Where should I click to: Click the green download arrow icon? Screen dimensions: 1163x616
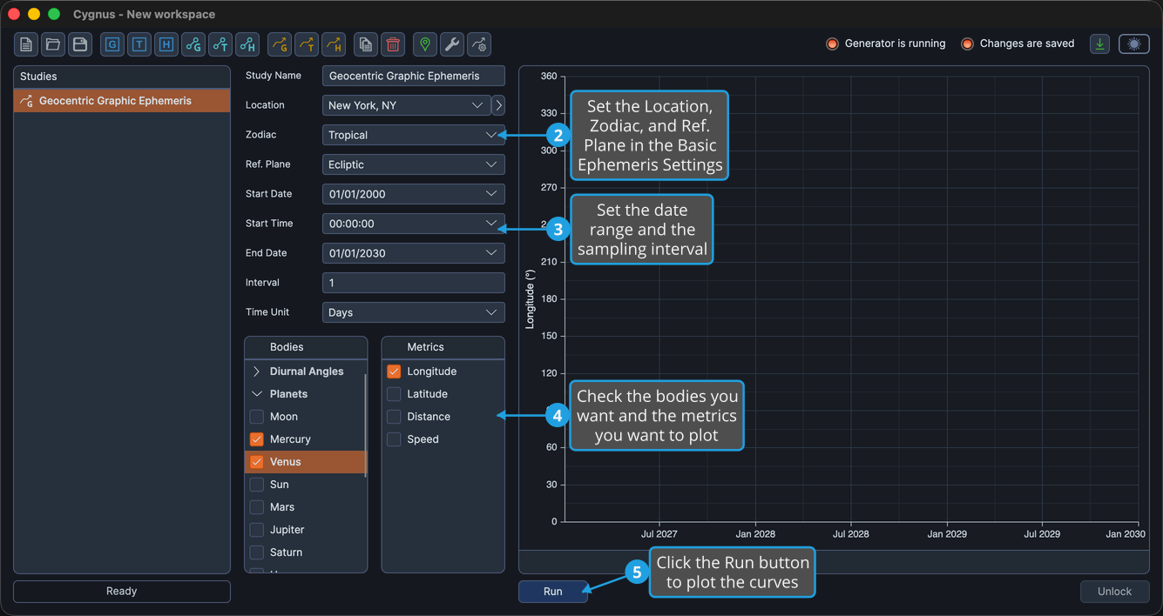1100,44
